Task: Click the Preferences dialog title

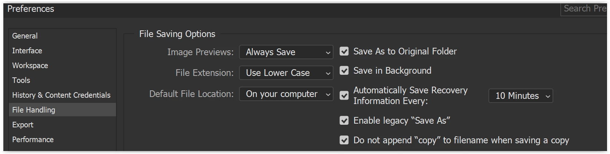Action: (x=31, y=9)
